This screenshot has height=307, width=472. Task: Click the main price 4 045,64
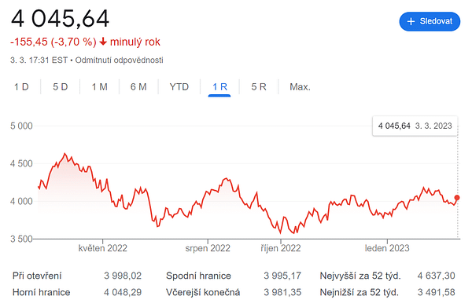60,19
